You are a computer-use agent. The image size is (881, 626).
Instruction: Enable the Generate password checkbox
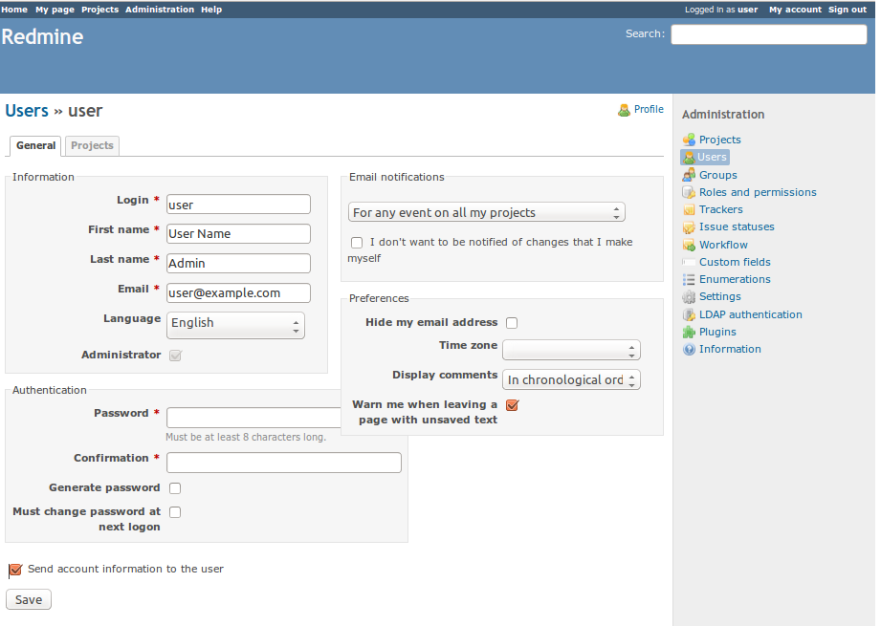(x=175, y=488)
